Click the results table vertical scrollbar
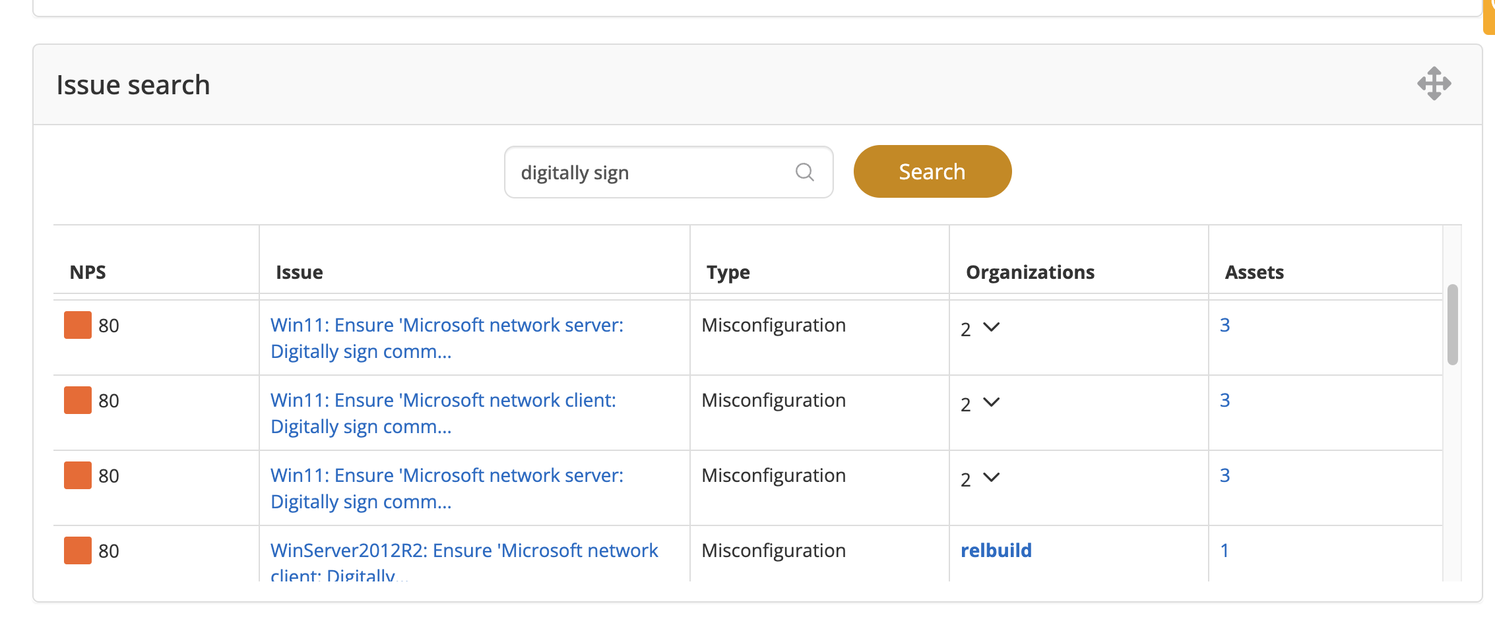Screen dimensions: 1495x621 click(x=1452, y=324)
